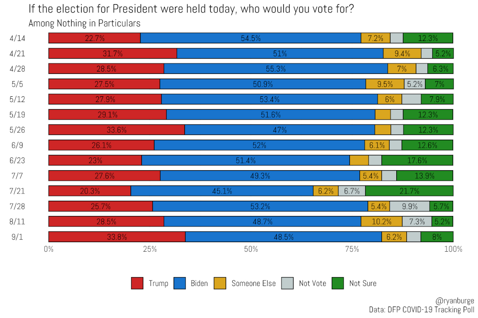Click the 8/11 Someone Else segment at 10.2%

381,221
